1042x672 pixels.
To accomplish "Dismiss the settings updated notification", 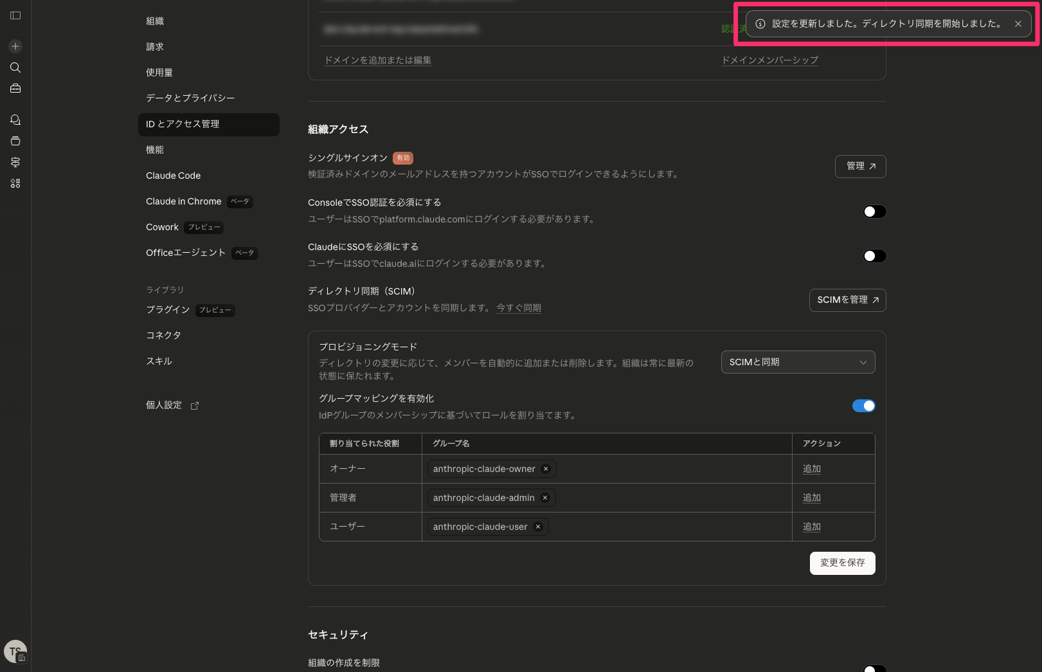I will click(1018, 24).
